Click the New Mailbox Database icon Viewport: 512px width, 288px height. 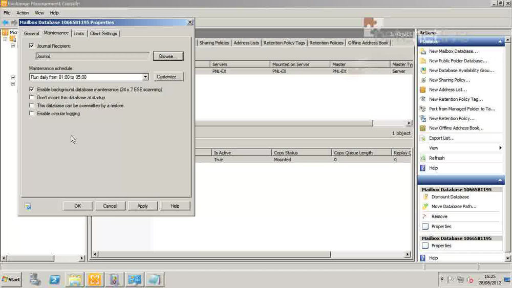coord(423,51)
